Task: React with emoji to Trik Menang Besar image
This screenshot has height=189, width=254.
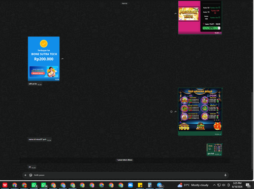Action: point(171,111)
